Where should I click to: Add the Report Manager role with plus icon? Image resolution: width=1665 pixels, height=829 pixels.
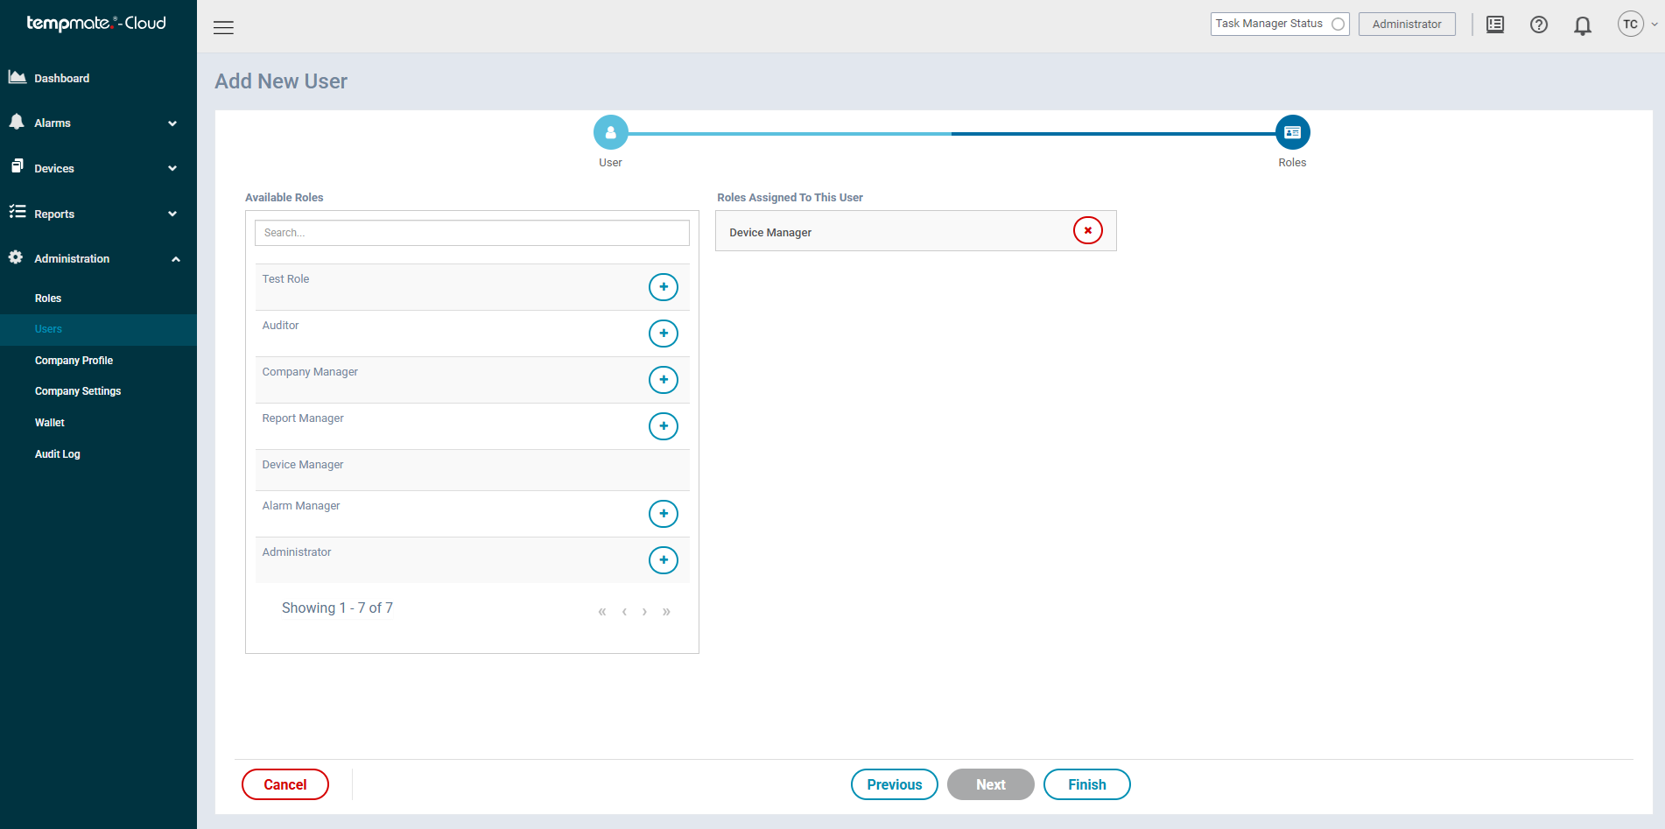point(664,426)
